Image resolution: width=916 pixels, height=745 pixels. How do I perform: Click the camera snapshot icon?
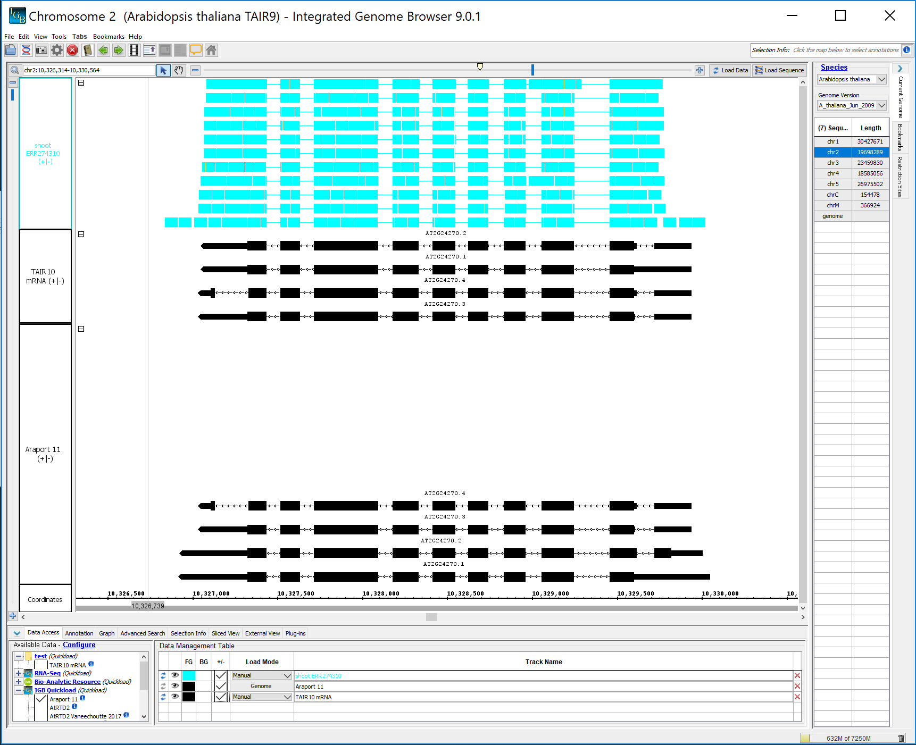(41, 51)
